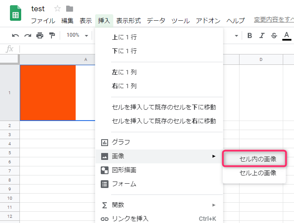The width and height of the screenshot is (294, 223).
Task: Click the 変更内容 save status link
Action: (x=273, y=20)
